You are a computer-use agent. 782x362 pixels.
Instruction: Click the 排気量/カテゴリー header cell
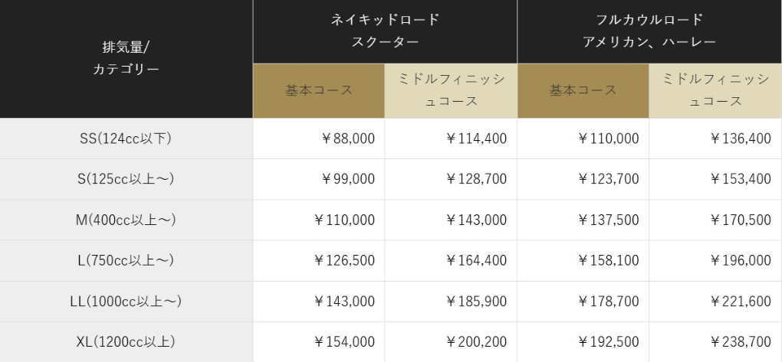[126, 59]
